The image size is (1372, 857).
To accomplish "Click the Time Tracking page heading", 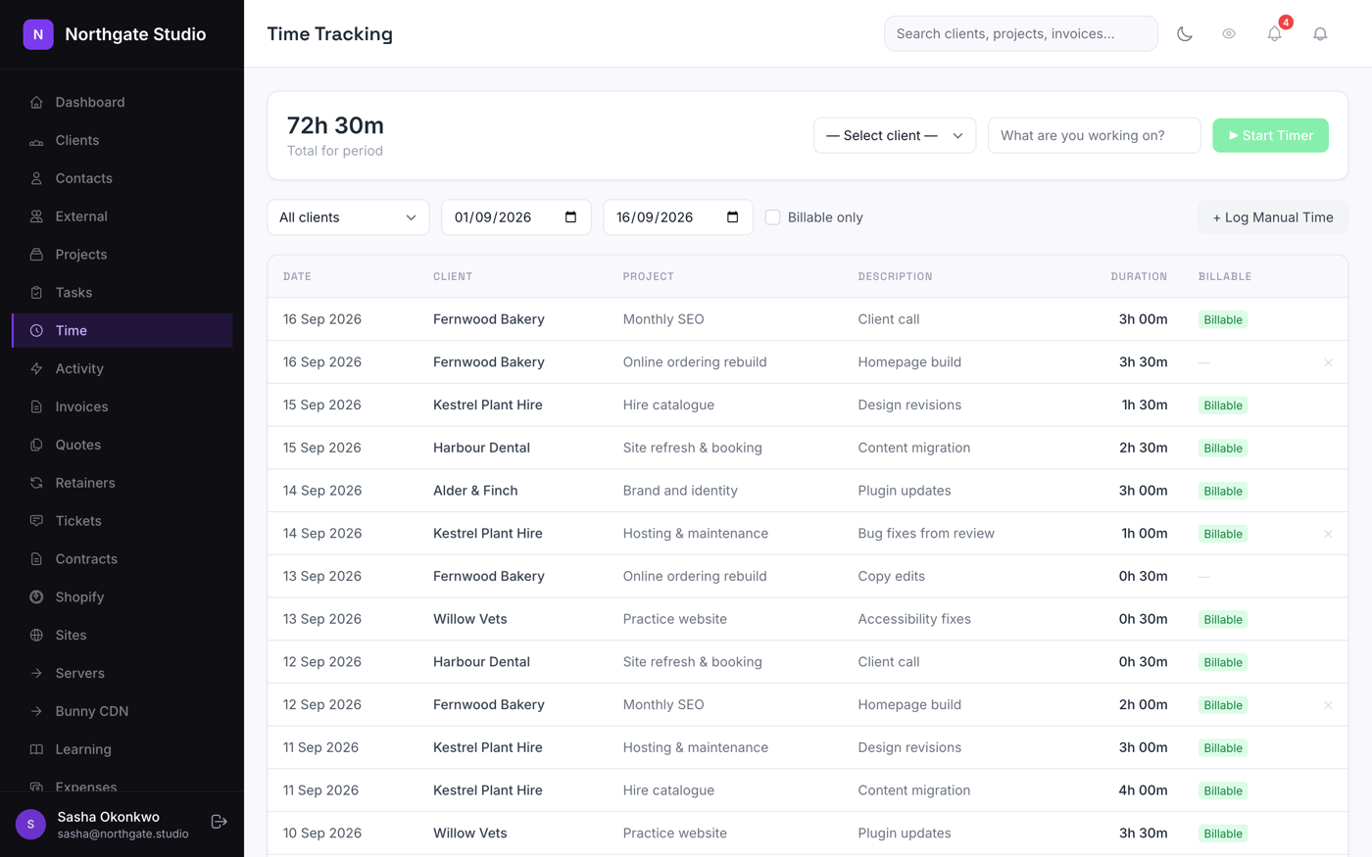I will 330,33.
